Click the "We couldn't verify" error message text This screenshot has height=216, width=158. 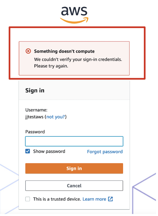[78, 63]
